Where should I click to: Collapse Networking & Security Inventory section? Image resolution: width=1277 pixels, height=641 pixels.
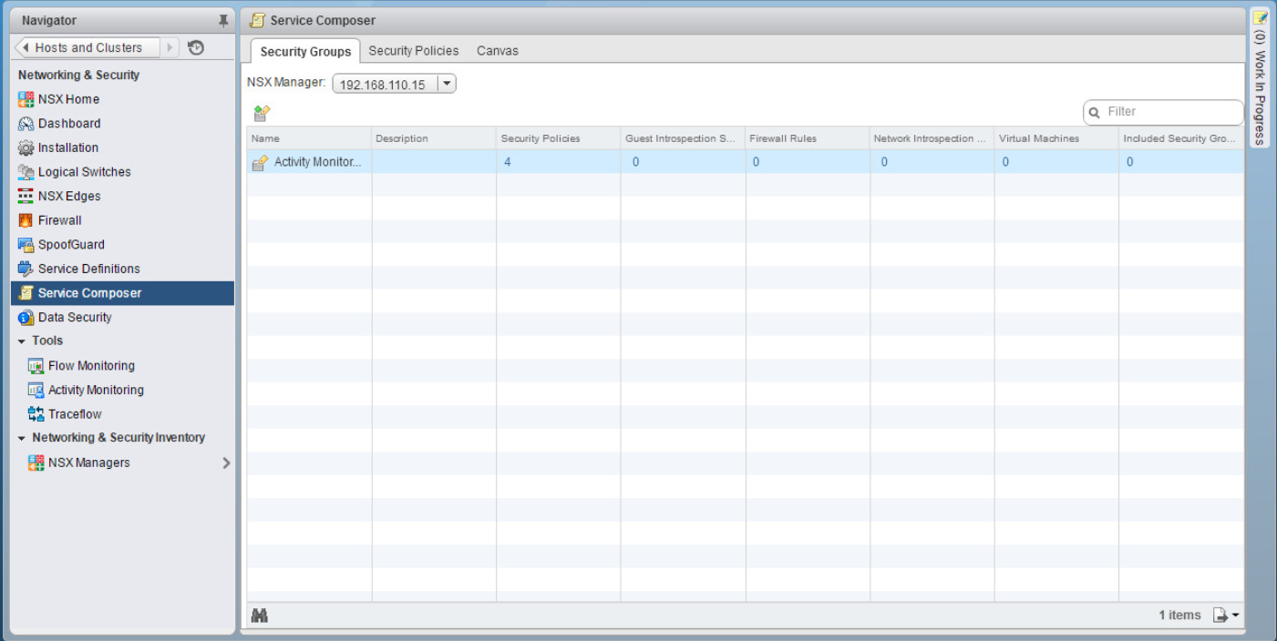[22, 438]
